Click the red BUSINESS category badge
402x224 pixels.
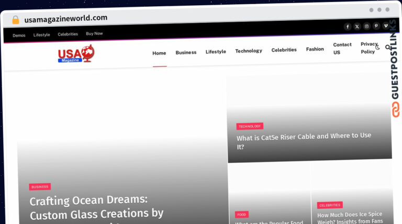[x=40, y=187]
